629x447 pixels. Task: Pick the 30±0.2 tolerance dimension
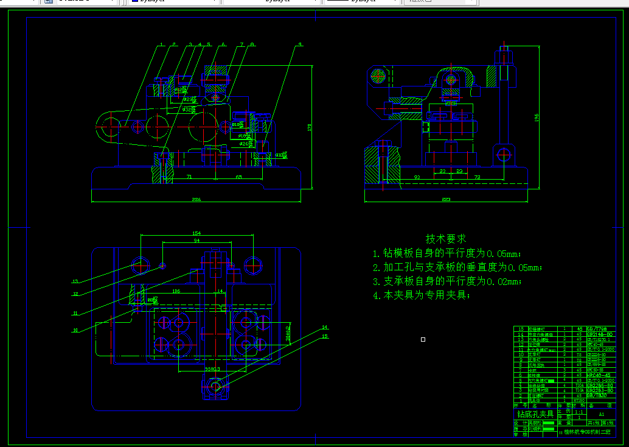pyautogui.click(x=288, y=333)
